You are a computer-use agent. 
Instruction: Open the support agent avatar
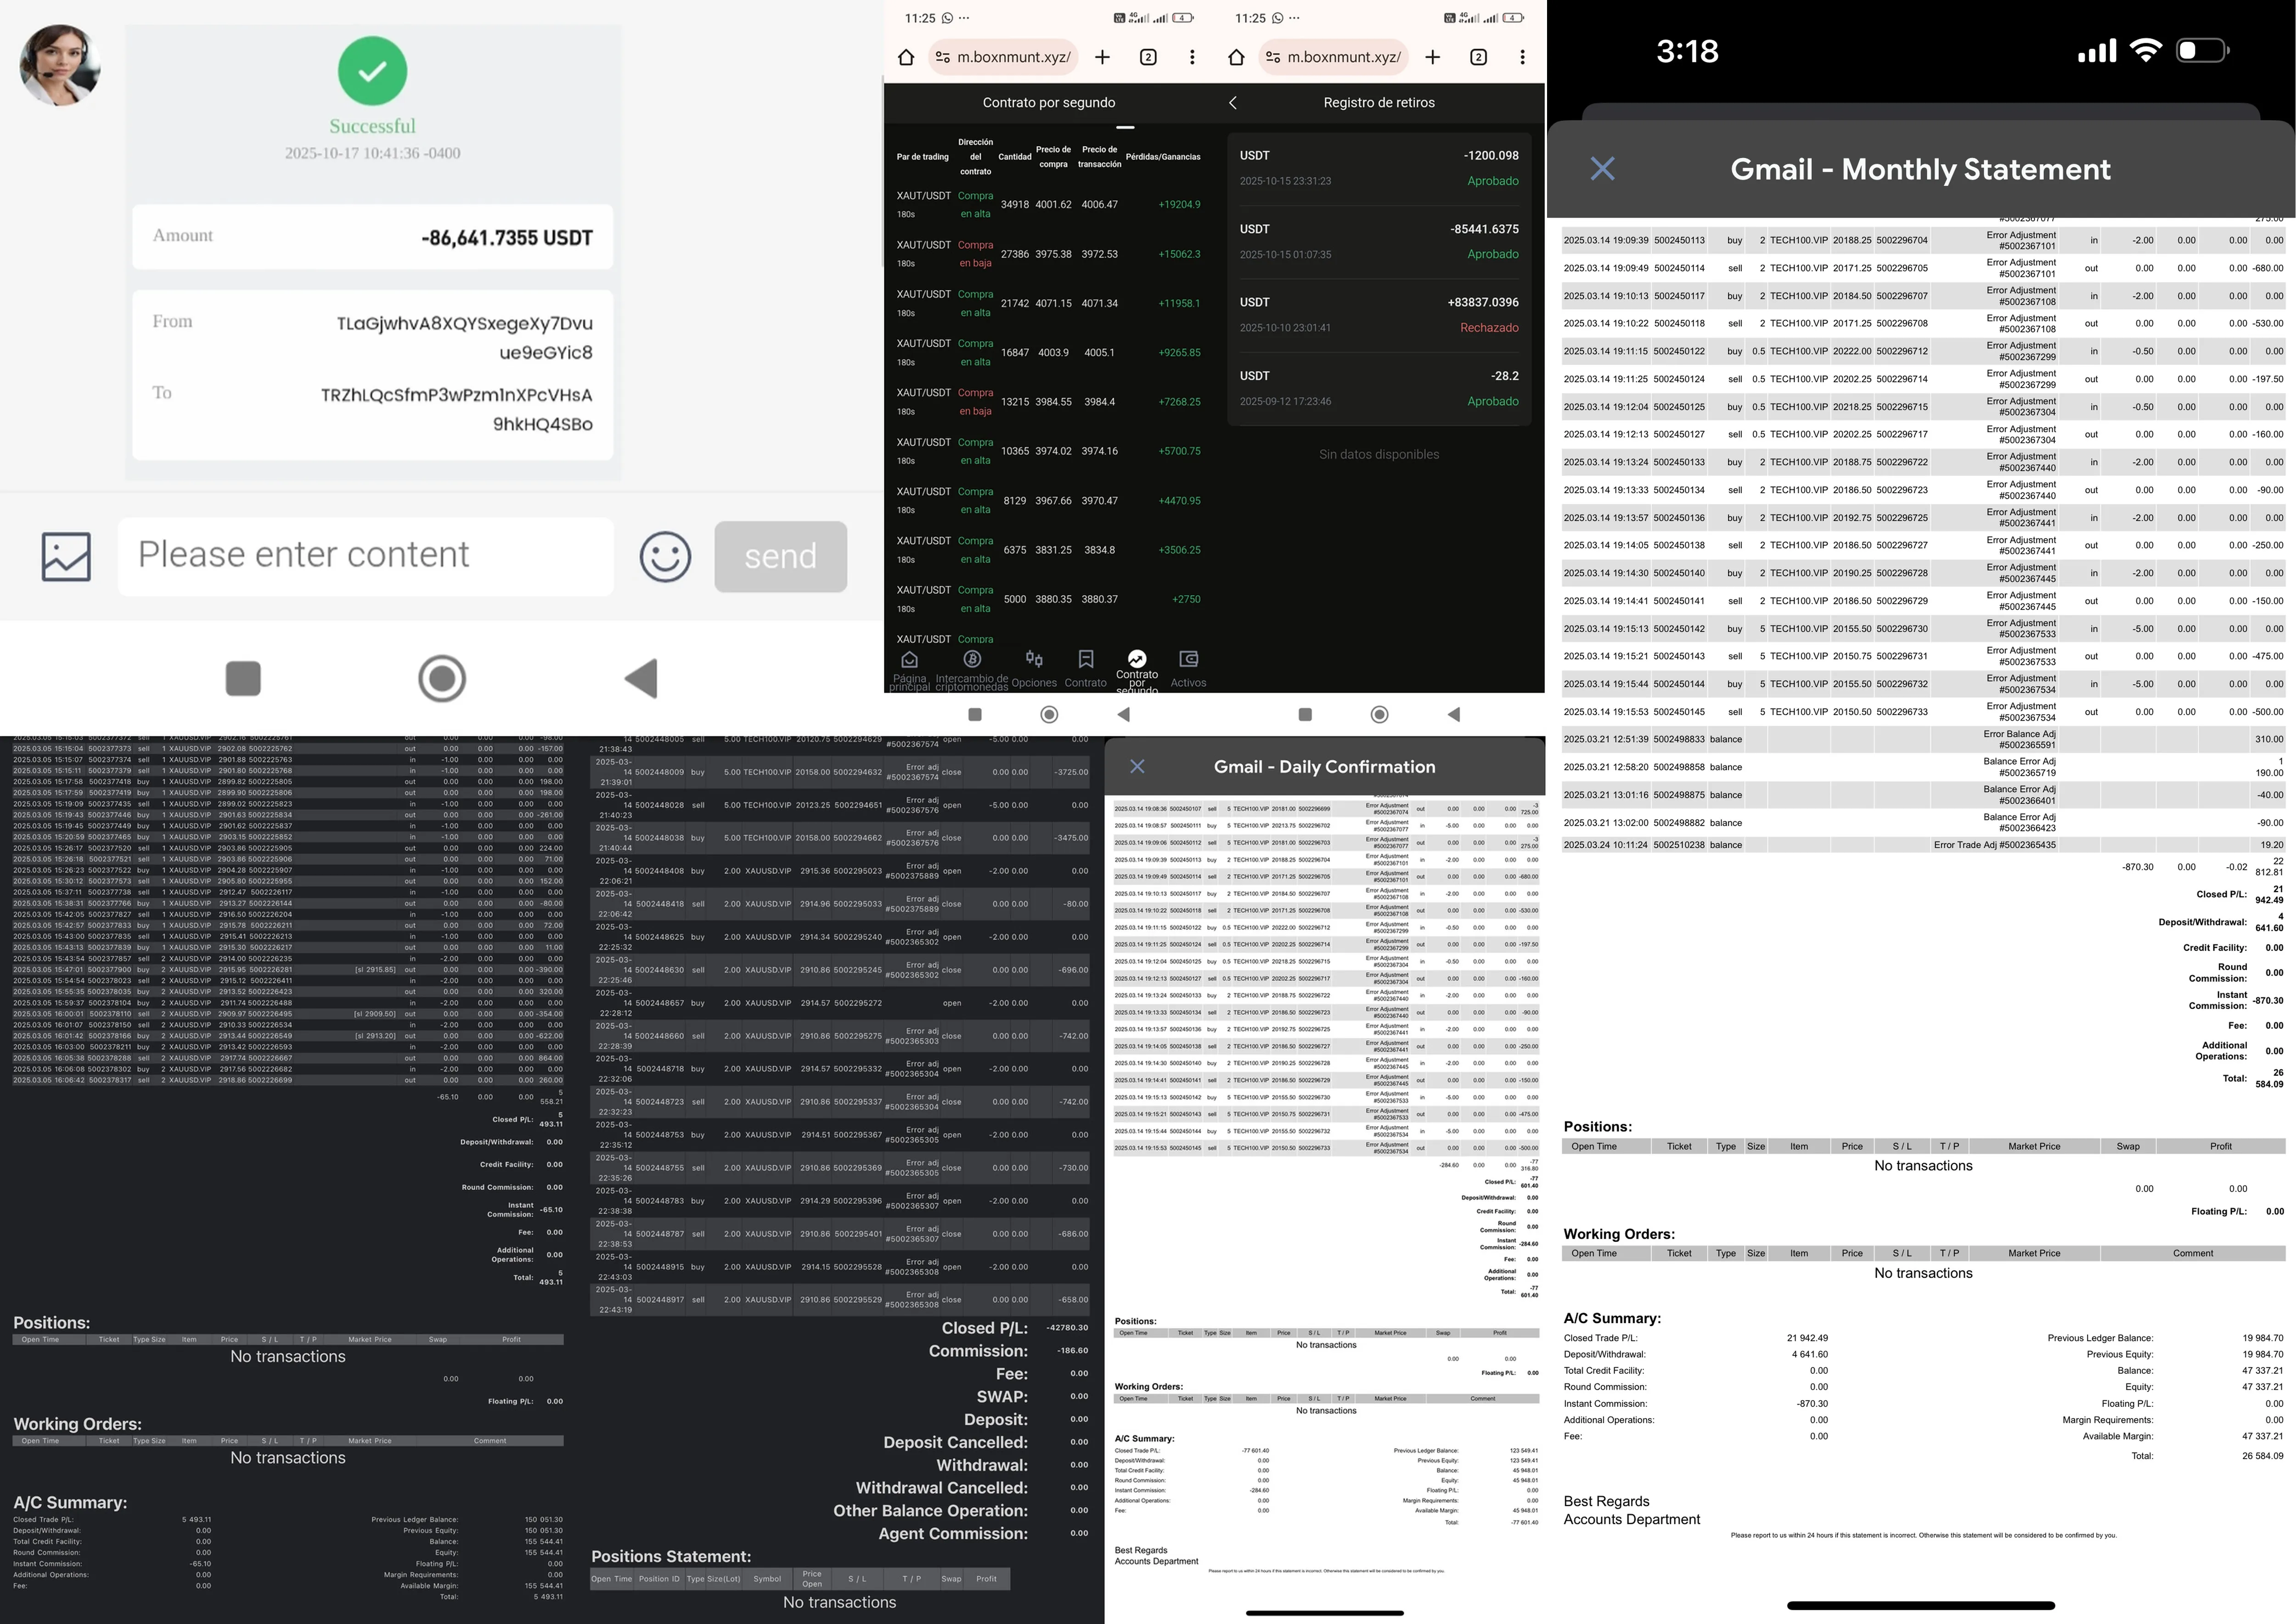(60, 65)
